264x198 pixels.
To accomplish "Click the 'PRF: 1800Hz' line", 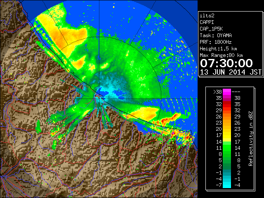I will click(x=216, y=42).
